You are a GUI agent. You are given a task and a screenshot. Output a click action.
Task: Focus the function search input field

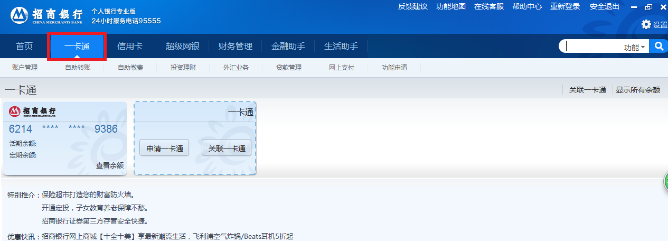[591, 47]
